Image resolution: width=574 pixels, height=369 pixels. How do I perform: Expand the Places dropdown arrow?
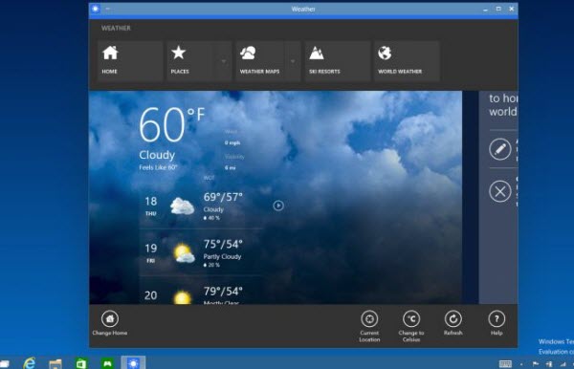[x=223, y=61]
